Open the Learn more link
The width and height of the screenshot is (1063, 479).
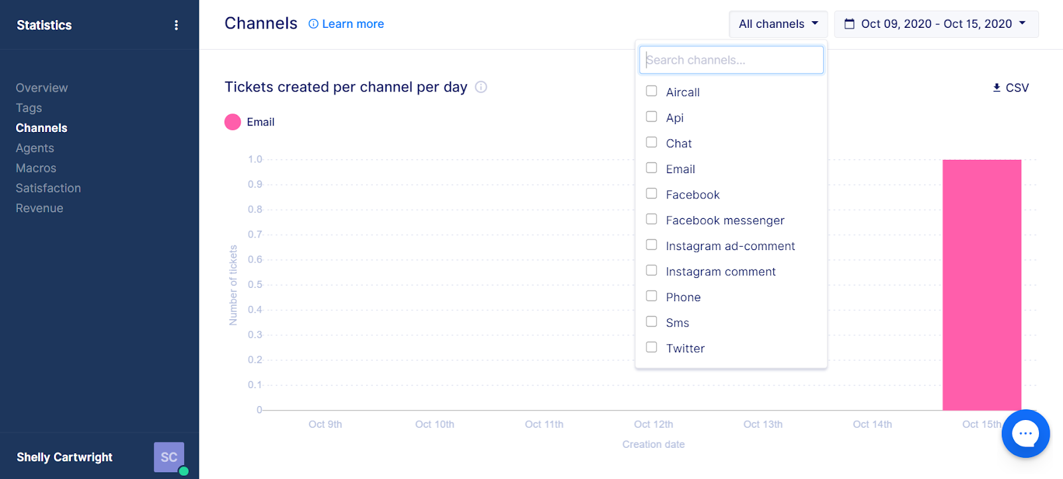pyautogui.click(x=353, y=24)
